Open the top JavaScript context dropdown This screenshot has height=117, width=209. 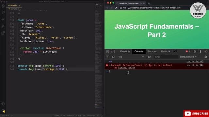[131, 57]
